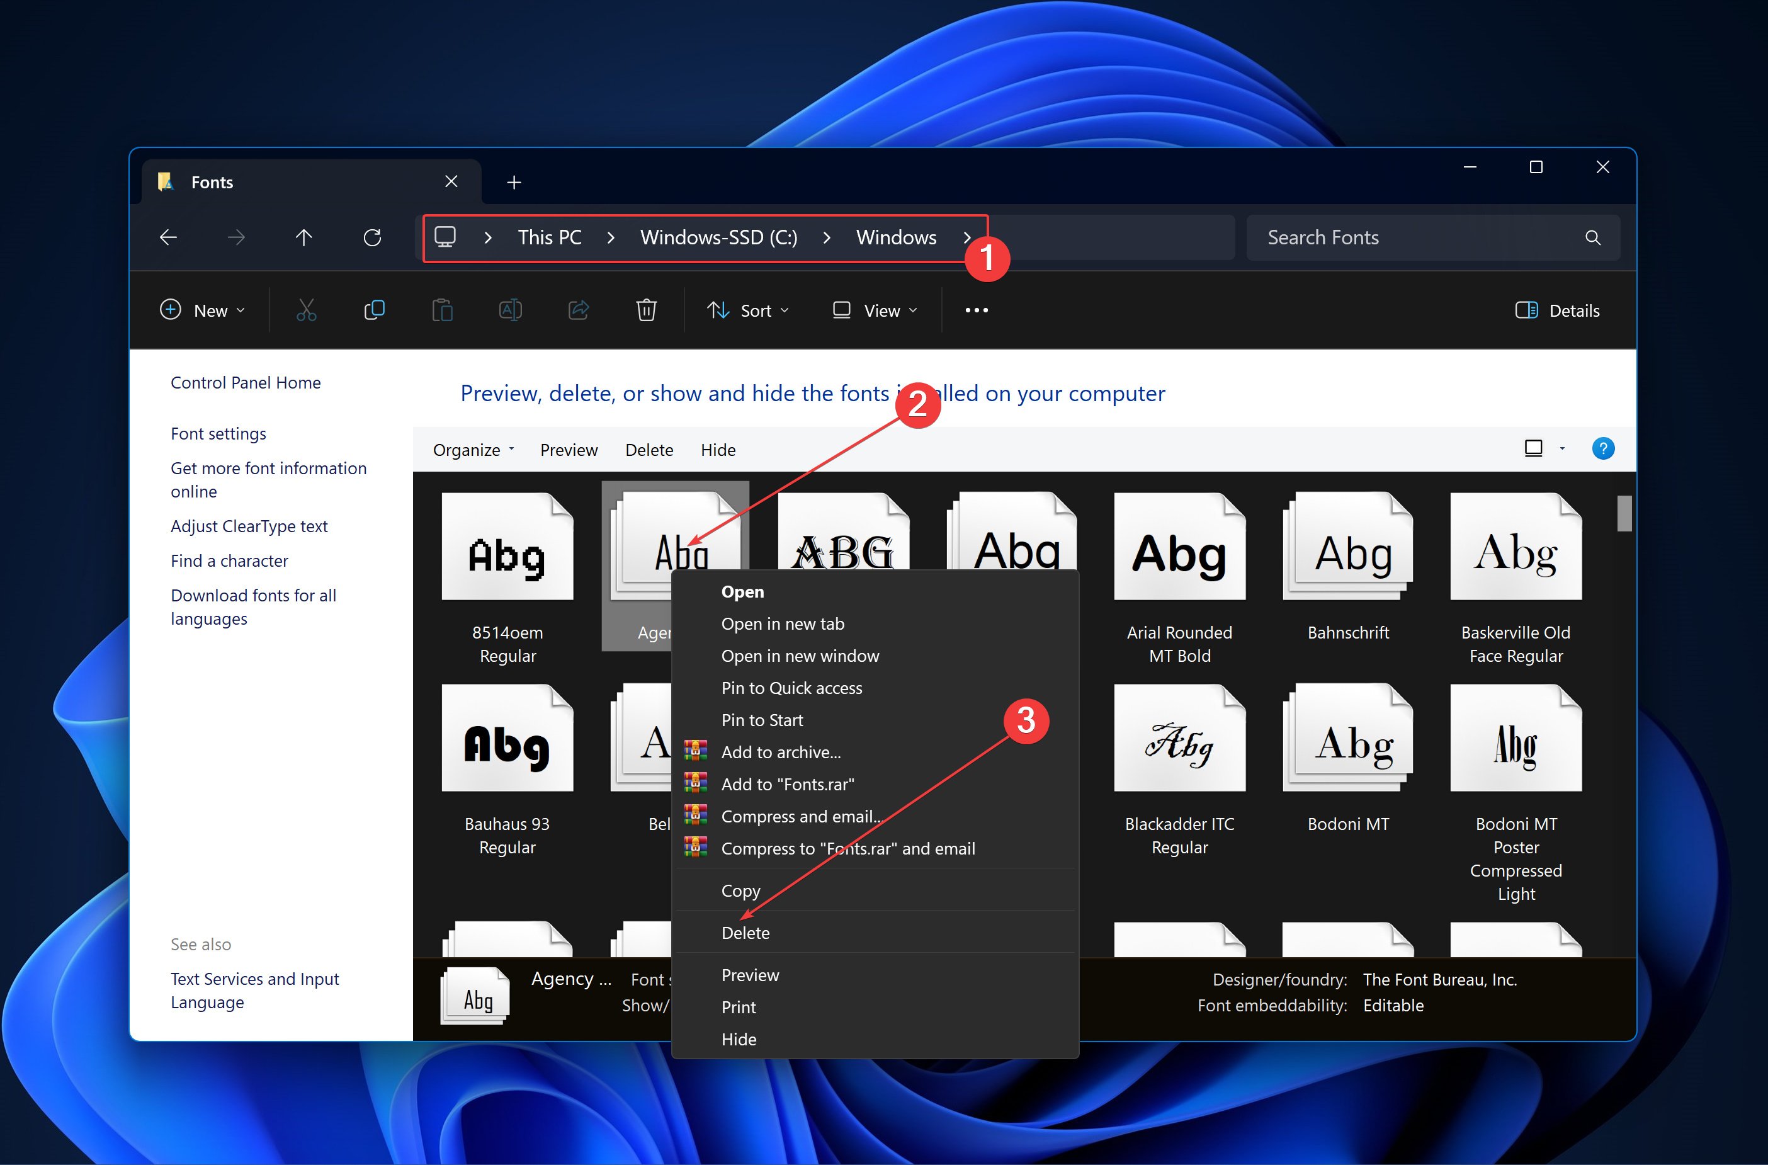
Task: Choose Compress and email... option
Action: 875,815
